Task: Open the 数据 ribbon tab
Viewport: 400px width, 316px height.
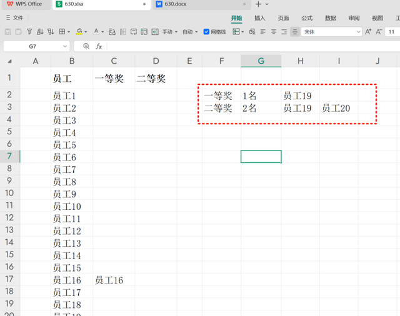Action: [x=331, y=18]
